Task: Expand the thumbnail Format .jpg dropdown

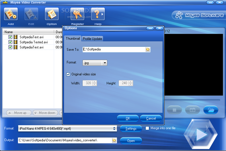Action: tap(105, 63)
